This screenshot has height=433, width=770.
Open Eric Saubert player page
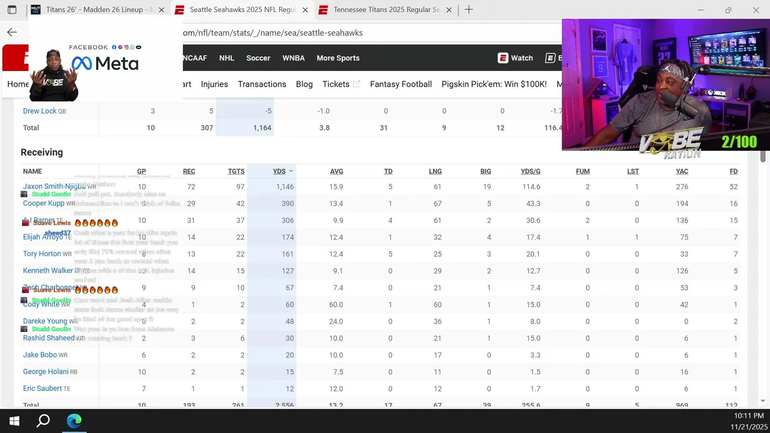(x=42, y=388)
